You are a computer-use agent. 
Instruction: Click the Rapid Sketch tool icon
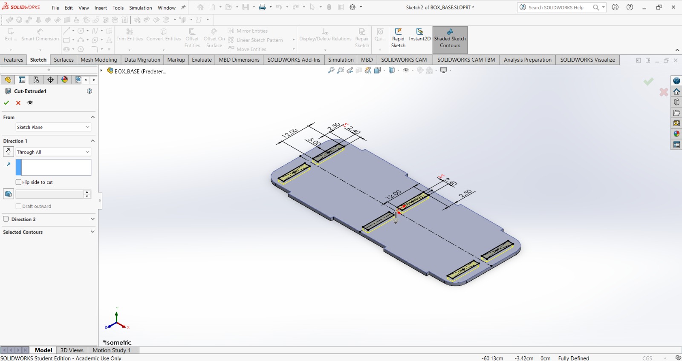[x=398, y=32]
